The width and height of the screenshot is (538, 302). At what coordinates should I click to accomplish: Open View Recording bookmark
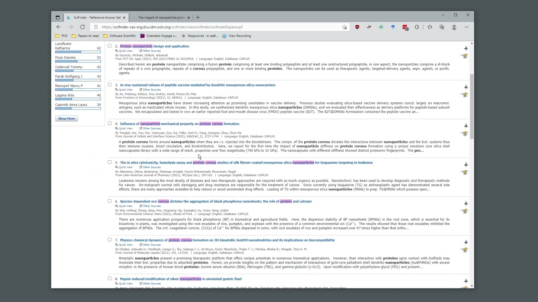point(237,36)
